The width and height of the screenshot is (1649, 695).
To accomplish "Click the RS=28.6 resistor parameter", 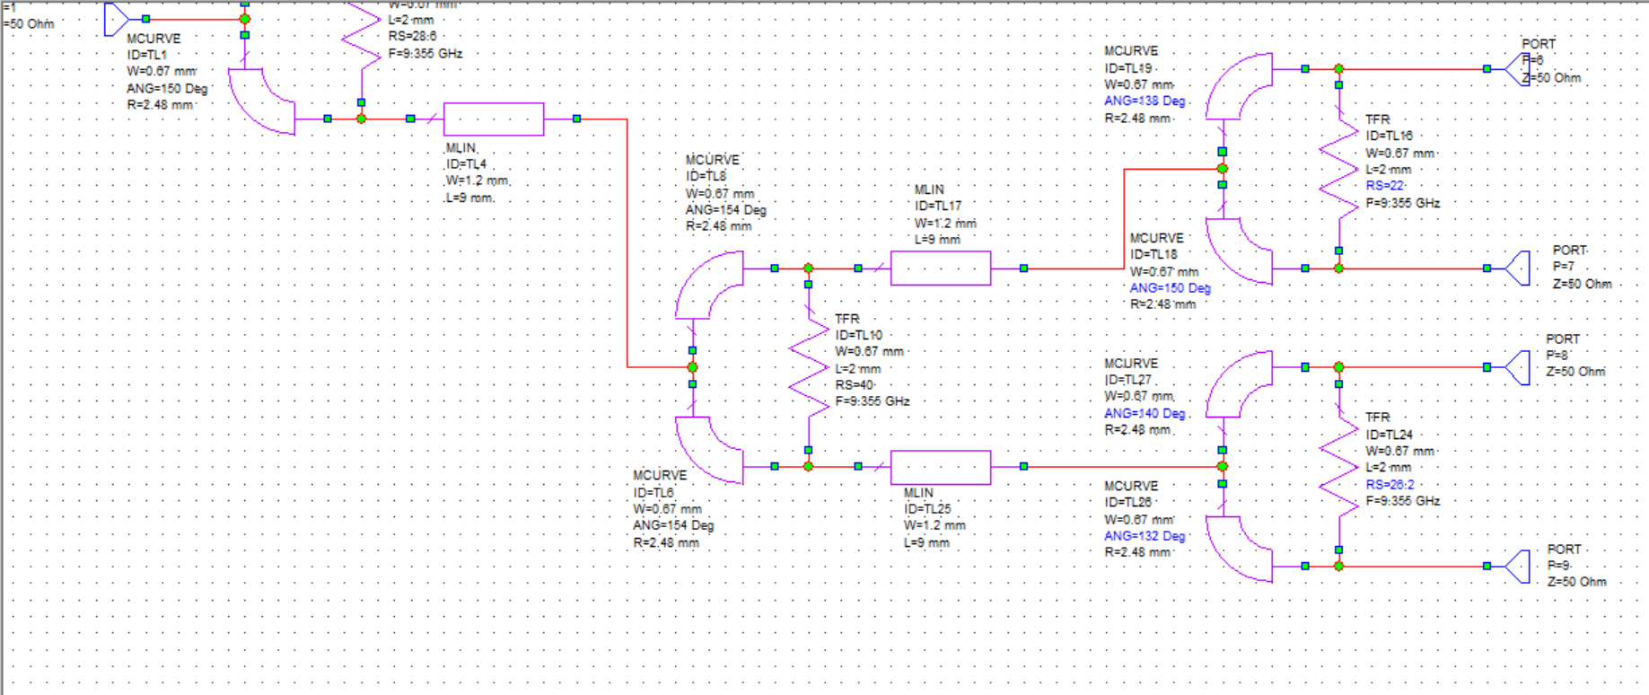I will (412, 37).
